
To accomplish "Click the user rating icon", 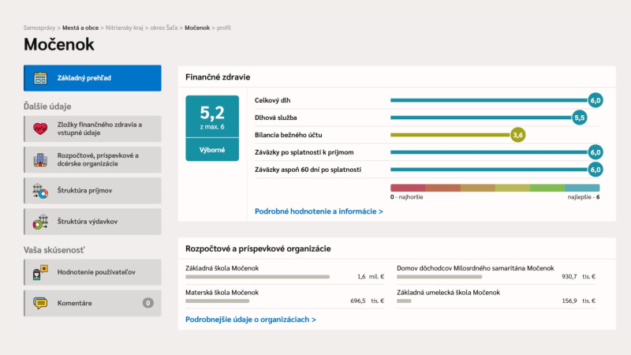I will (x=40, y=272).
